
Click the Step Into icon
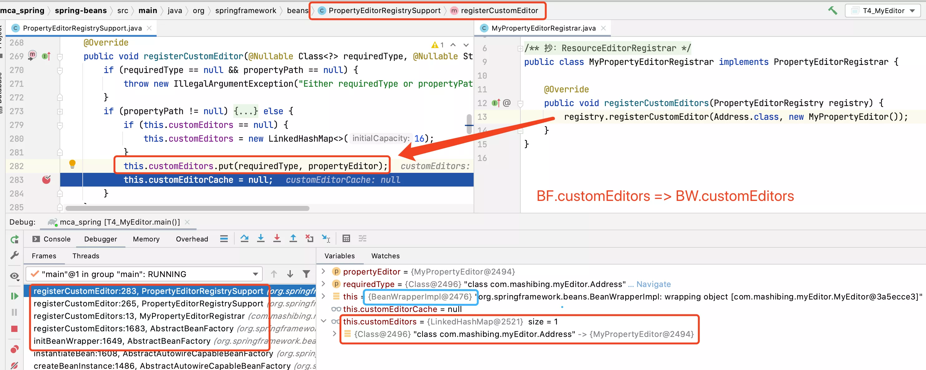[261, 238]
